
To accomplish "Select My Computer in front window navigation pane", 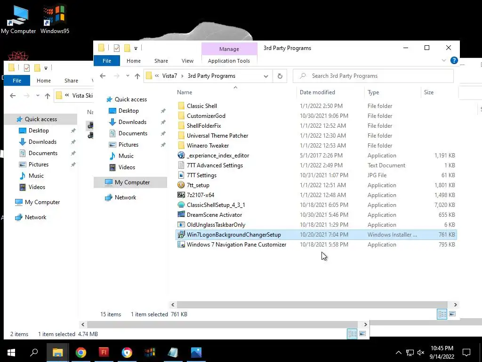I will [x=132, y=182].
